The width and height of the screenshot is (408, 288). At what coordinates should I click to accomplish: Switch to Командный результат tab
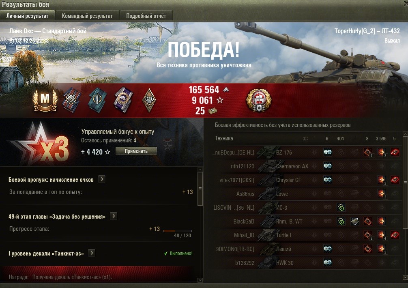[x=88, y=16]
